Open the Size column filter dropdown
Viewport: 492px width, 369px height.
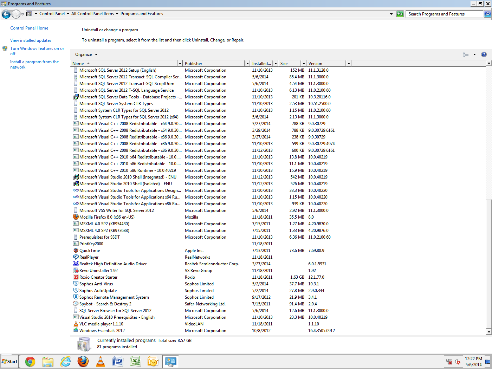(x=304, y=64)
